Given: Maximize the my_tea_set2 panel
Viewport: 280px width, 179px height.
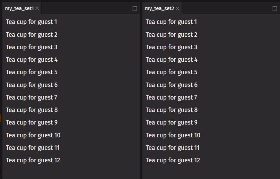Looking at the screenshot, I should pos(275,8).
